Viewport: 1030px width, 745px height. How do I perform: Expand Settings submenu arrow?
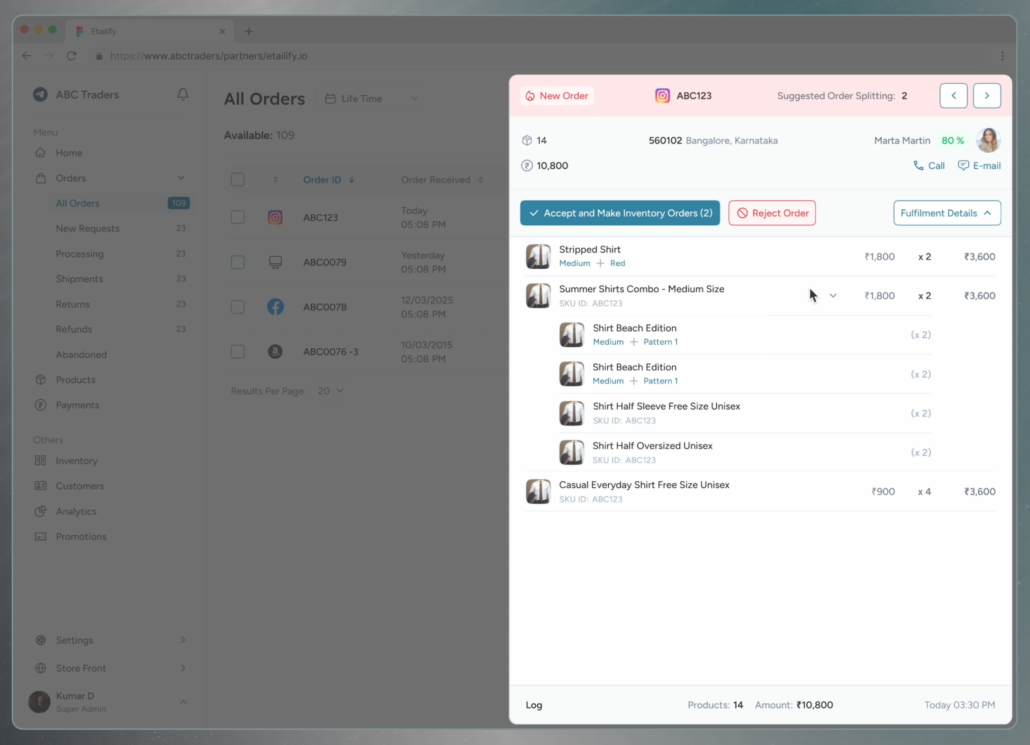pyautogui.click(x=183, y=639)
